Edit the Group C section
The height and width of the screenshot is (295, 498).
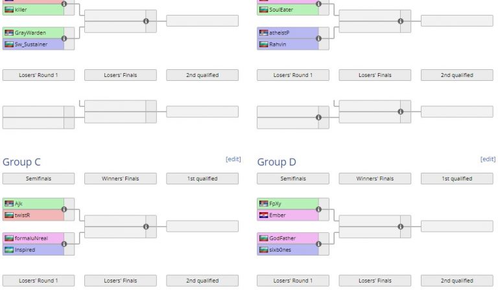233,159
